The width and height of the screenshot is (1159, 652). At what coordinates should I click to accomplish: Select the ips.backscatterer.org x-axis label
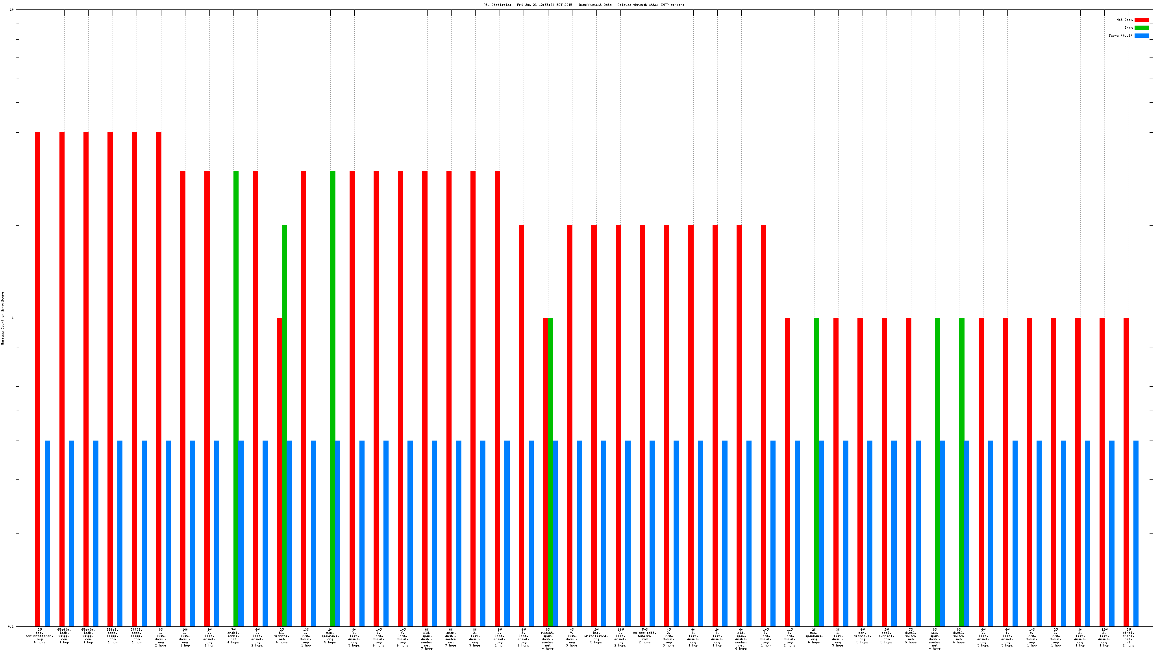40,636
